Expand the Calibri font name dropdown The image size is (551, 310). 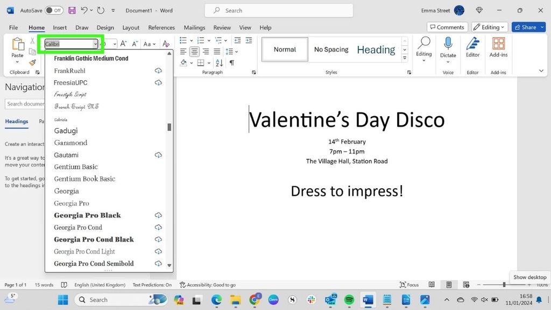pos(95,44)
